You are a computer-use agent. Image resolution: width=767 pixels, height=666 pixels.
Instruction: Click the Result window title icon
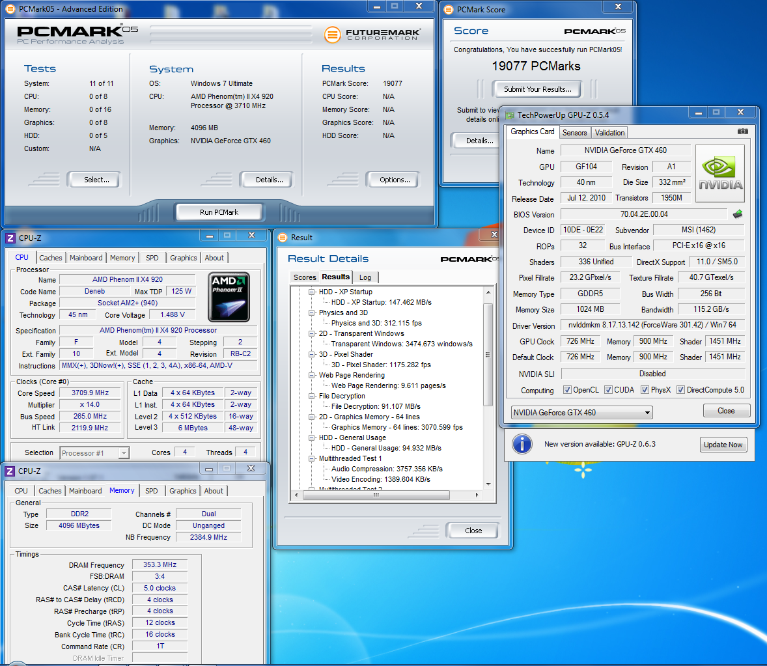pyautogui.click(x=283, y=238)
